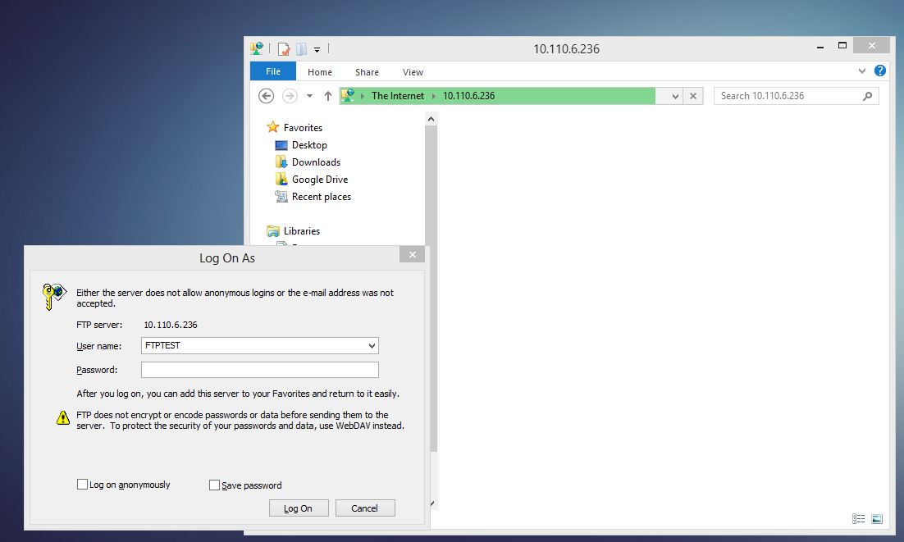904x542 pixels.
Task: Click the key icon in the Log On As dialog
Action: pyautogui.click(x=52, y=295)
